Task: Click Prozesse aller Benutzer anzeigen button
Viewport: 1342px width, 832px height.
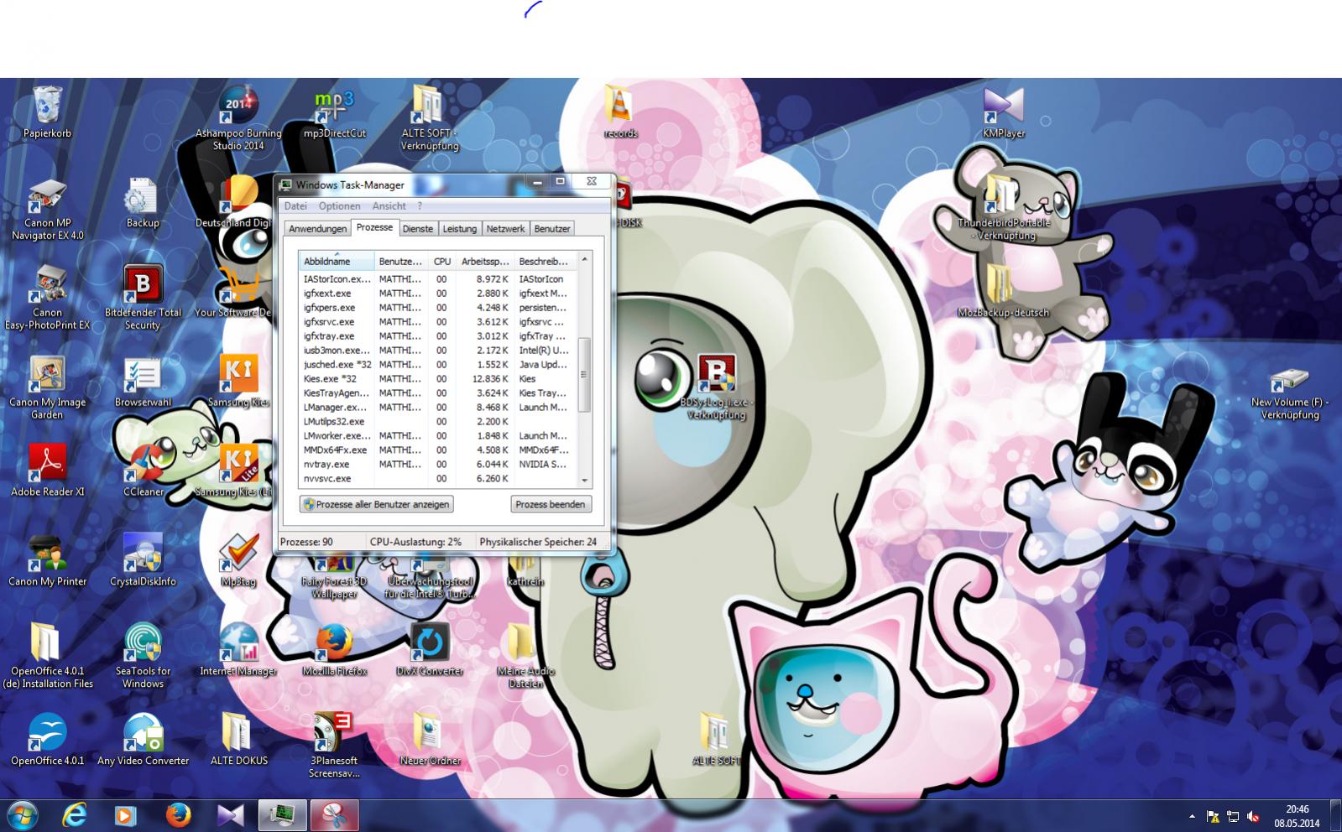Action: 378,504
